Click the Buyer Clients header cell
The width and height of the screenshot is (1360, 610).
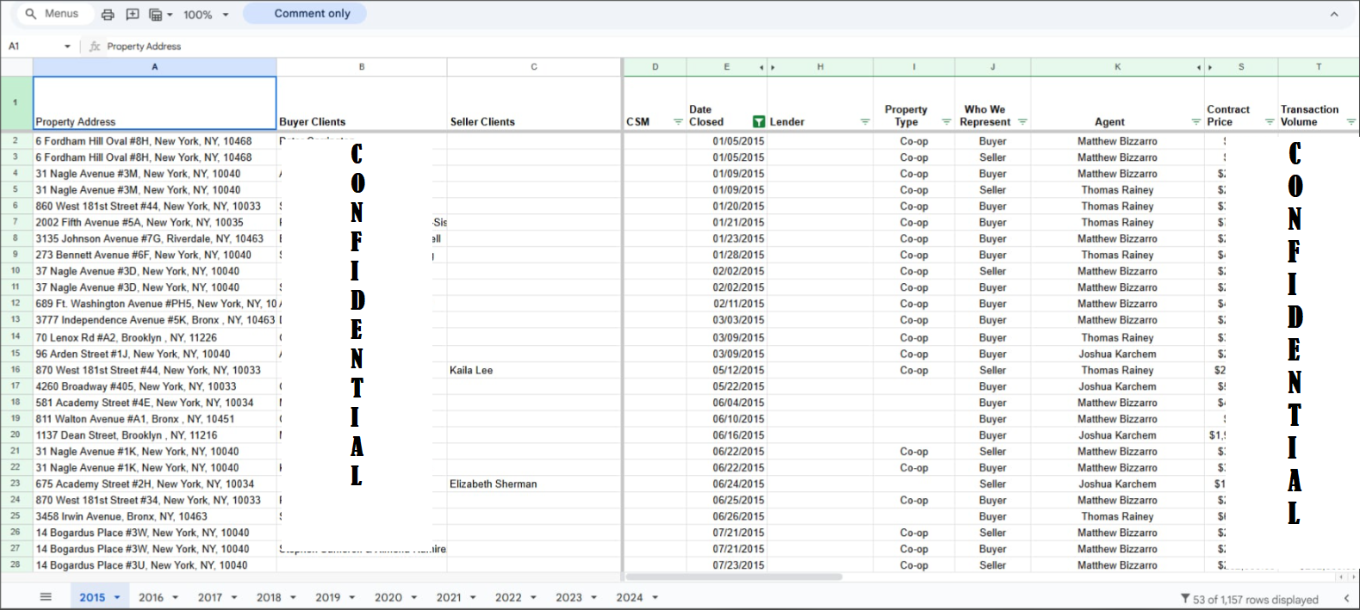pyautogui.click(x=362, y=103)
